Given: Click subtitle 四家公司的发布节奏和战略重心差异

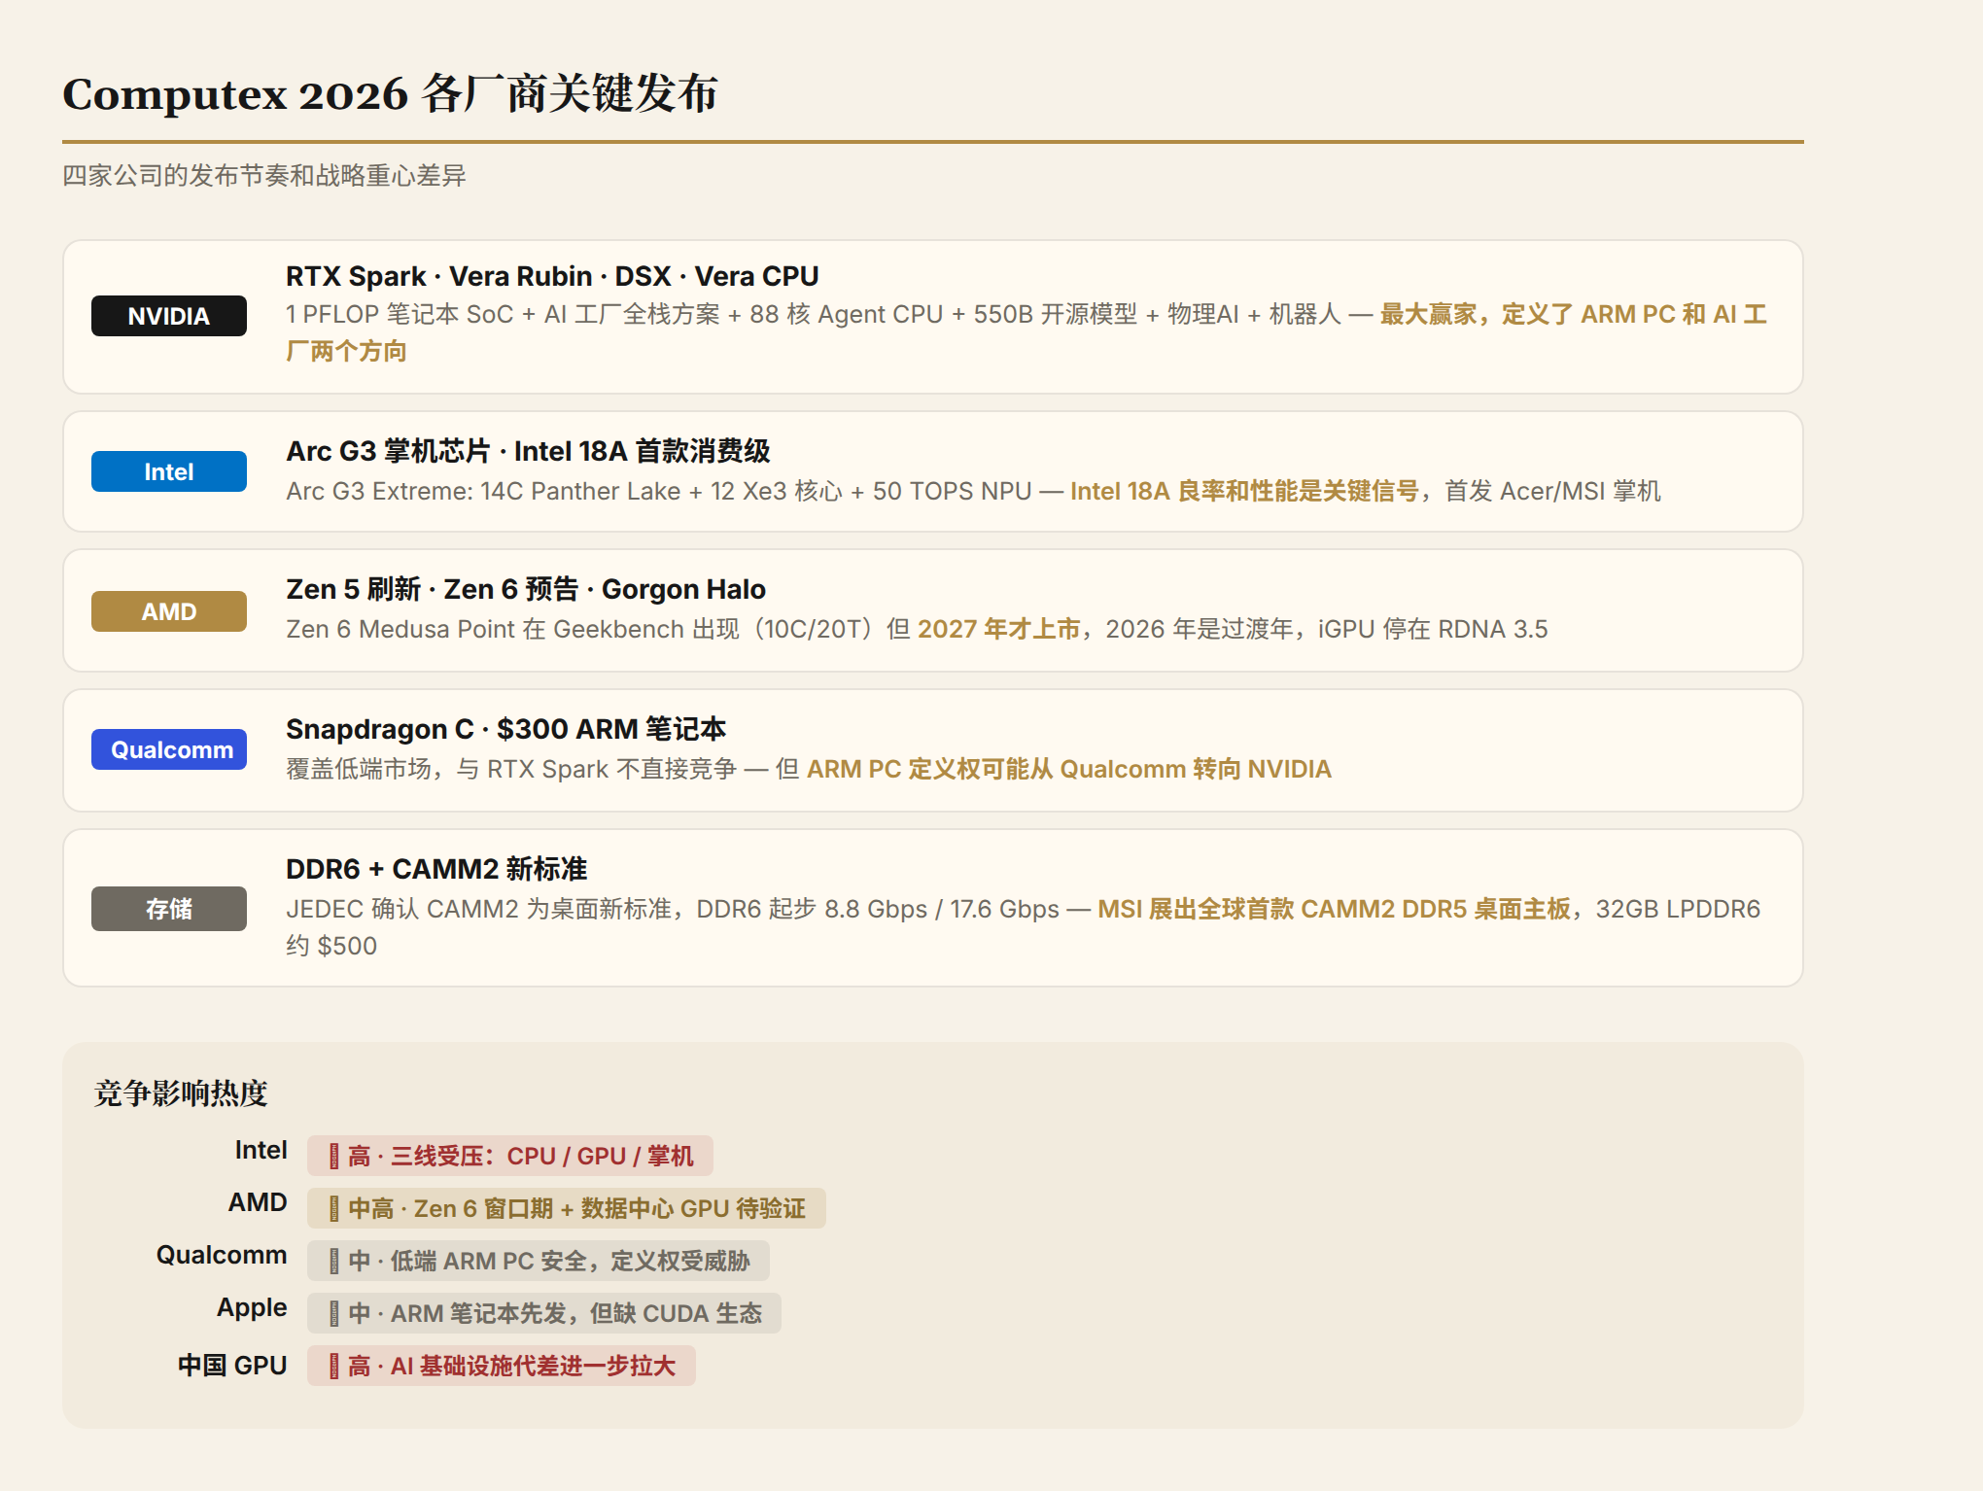Looking at the screenshot, I should click(x=264, y=176).
